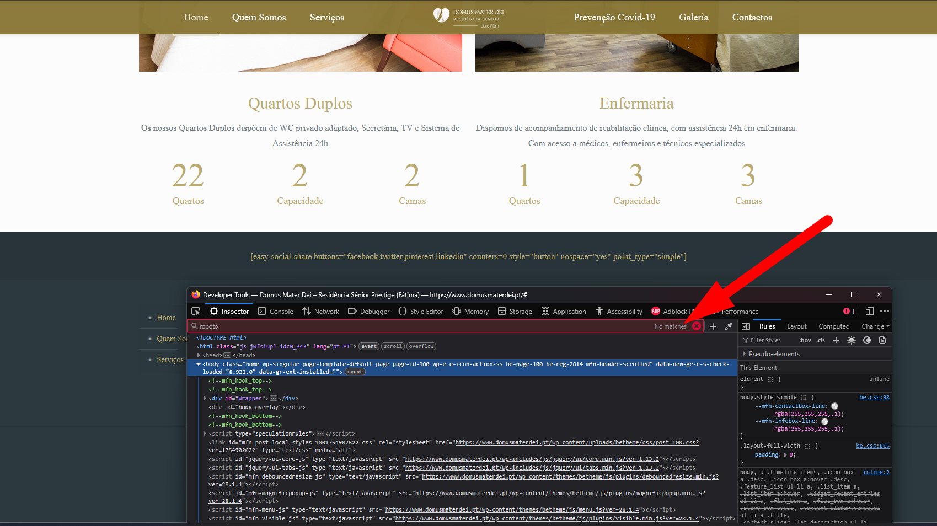Toggle the .cls class list panel
The height and width of the screenshot is (526, 937).
coord(821,340)
